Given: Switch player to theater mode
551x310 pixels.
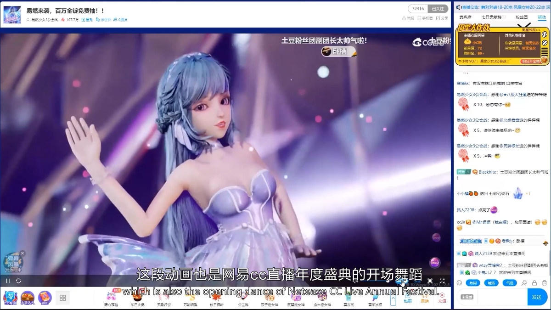Looking at the screenshot, I should (x=430, y=281).
